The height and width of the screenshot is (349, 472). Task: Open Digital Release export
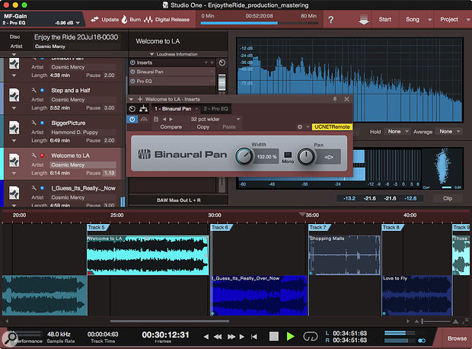pyautogui.click(x=167, y=20)
